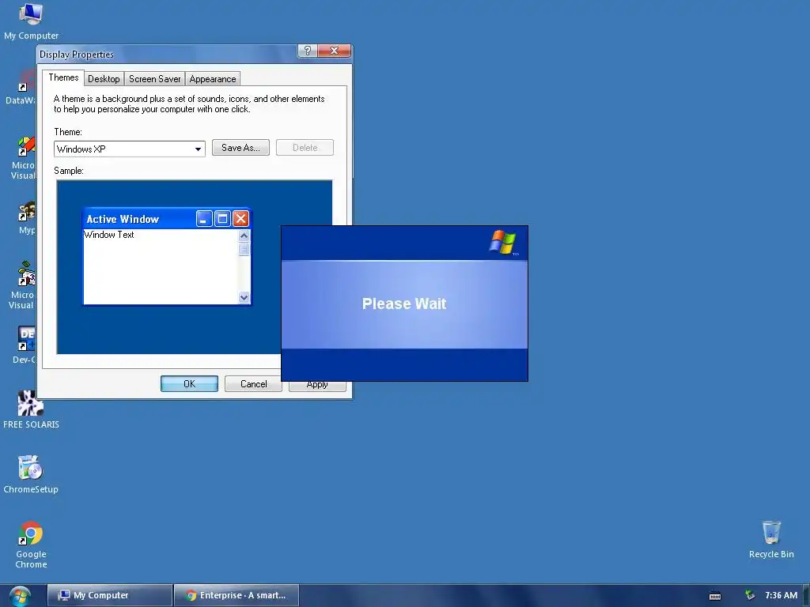Click the Active Window sample maximize button
The width and height of the screenshot is (810, 607).
click(x=222, y=219)
